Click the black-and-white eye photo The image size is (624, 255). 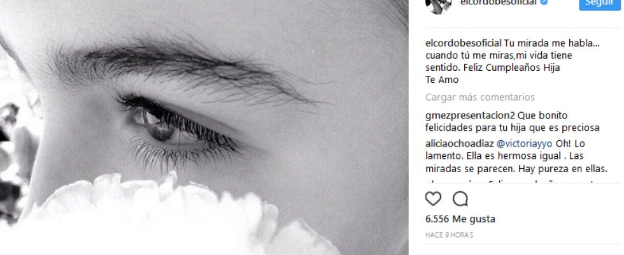(x=204, y=127)
